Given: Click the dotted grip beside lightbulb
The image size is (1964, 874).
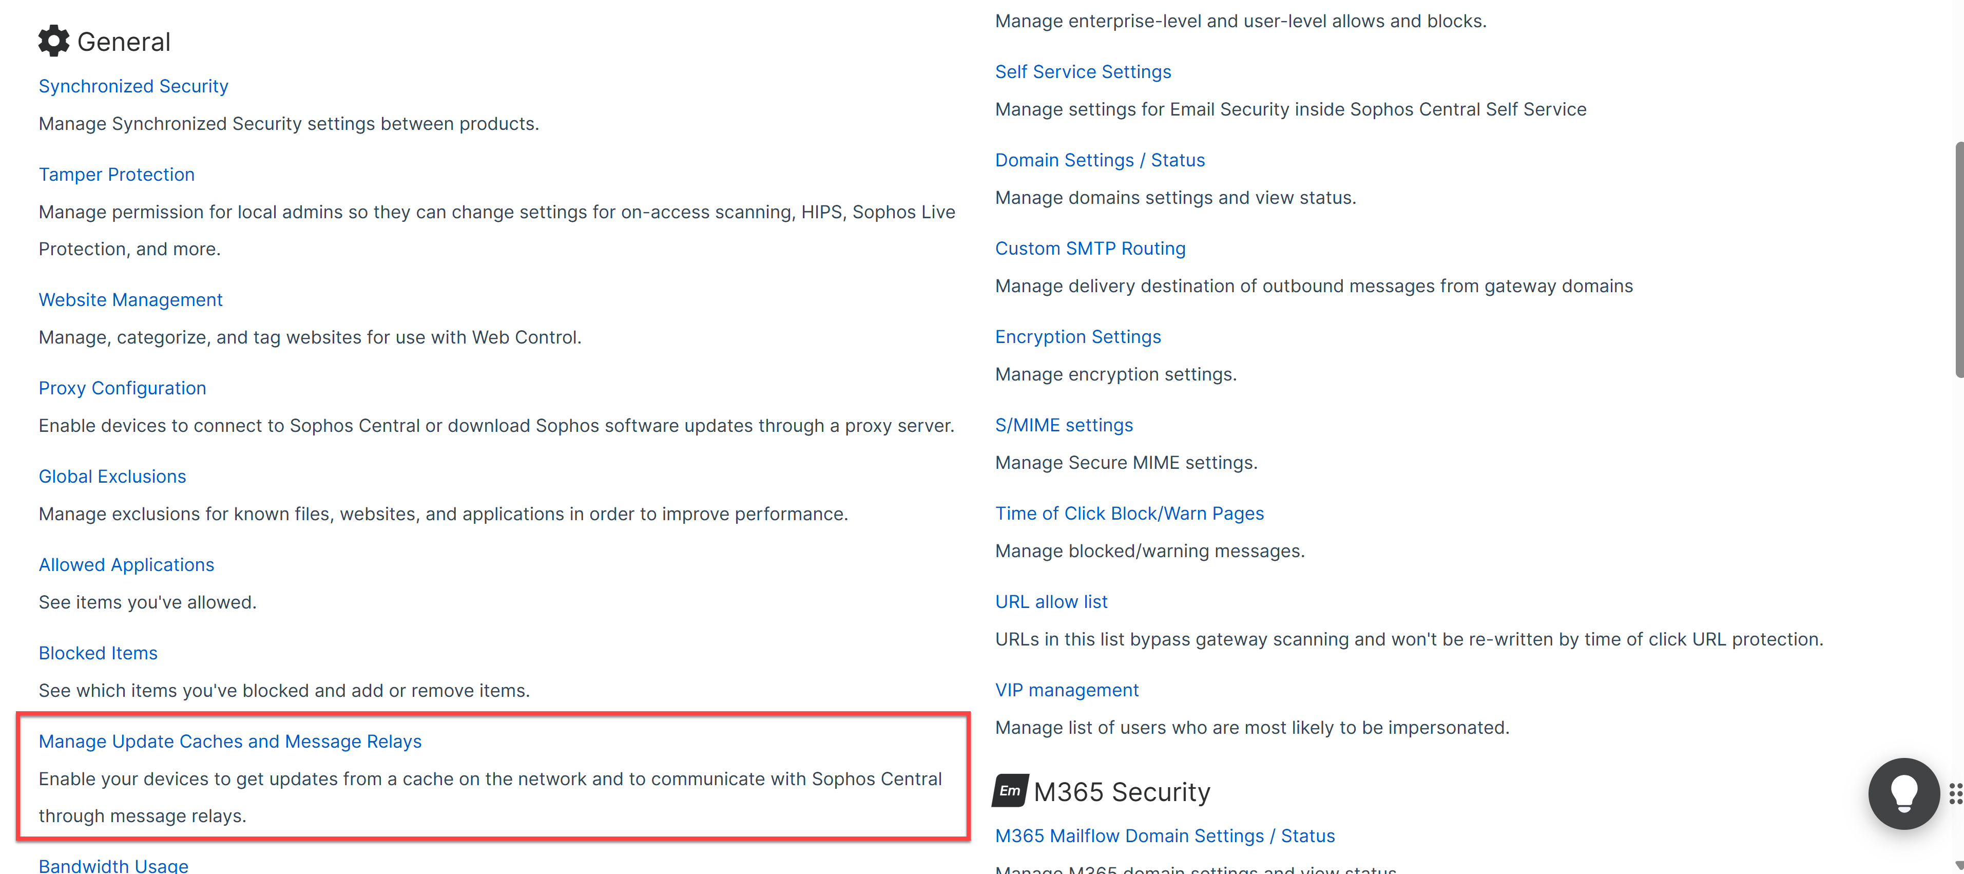Looking at the screenshot, I should [1956, 793].
